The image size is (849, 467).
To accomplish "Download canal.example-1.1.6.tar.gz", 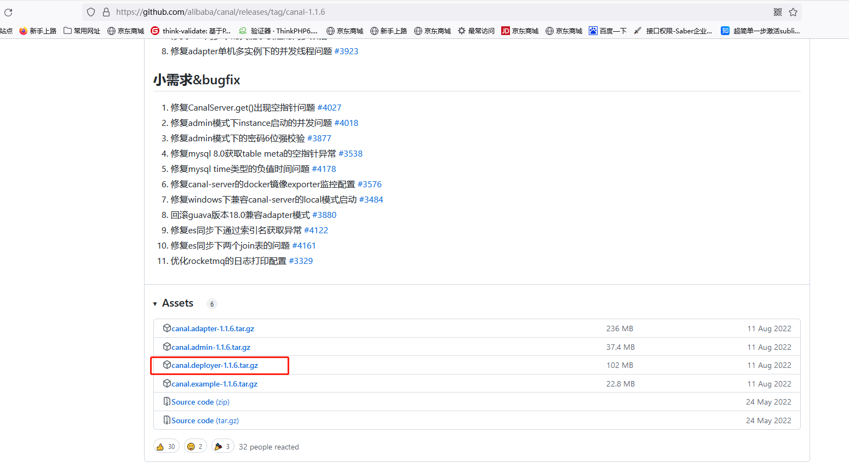I will [x=214, y=384].
